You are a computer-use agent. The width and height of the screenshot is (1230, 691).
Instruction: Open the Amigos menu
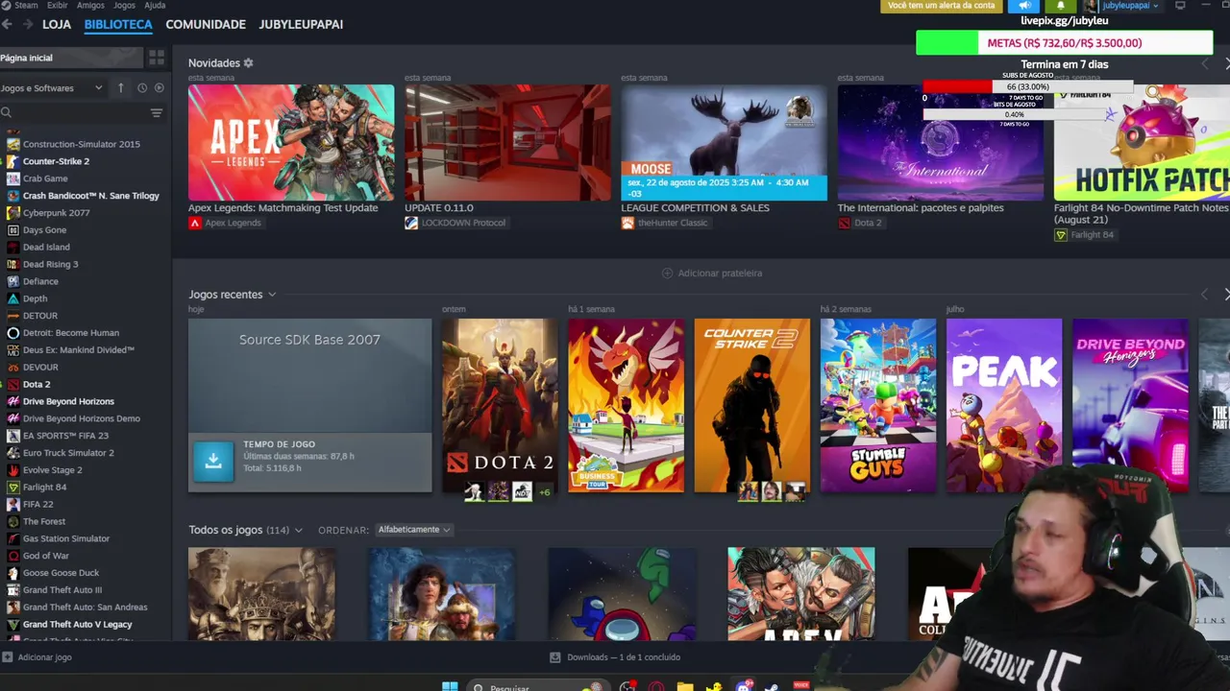coord(90,5)
